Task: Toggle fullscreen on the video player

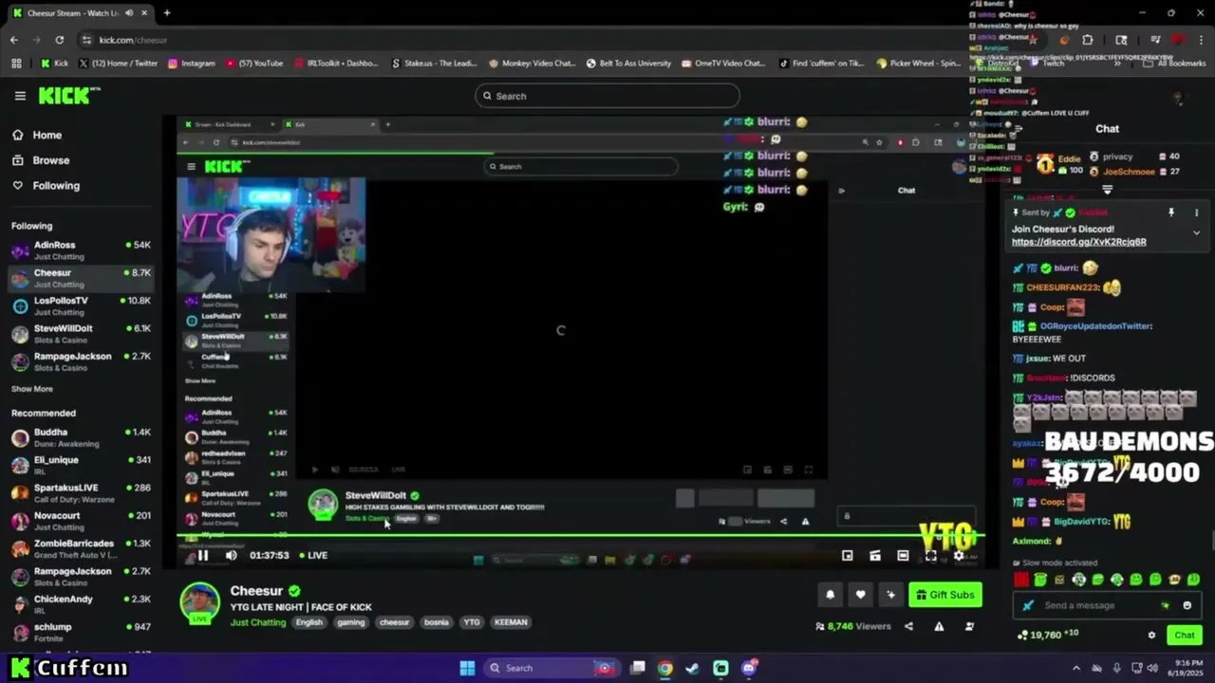Action: tap(931, 556)
